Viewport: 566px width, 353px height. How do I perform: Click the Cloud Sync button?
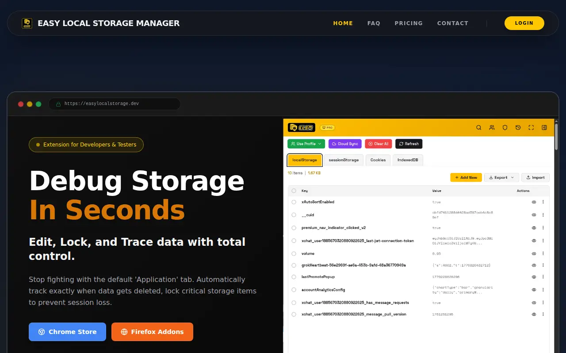[345, 144]
